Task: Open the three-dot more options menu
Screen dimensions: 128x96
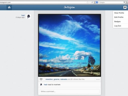Action: [x=98, y=79]
